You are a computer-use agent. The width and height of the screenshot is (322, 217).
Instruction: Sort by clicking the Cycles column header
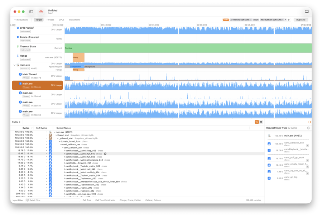(26, 128)
